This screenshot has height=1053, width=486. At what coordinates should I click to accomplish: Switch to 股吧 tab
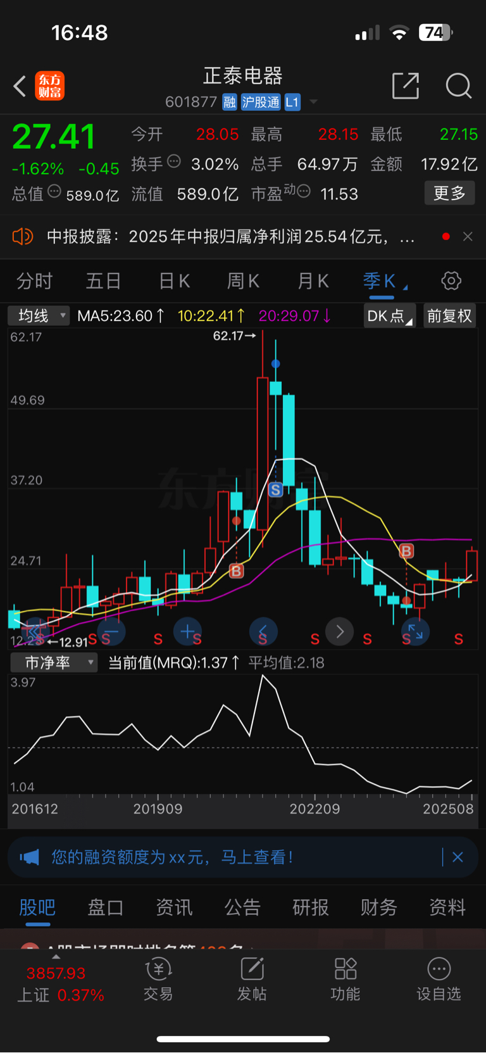[x=37, y=907]
